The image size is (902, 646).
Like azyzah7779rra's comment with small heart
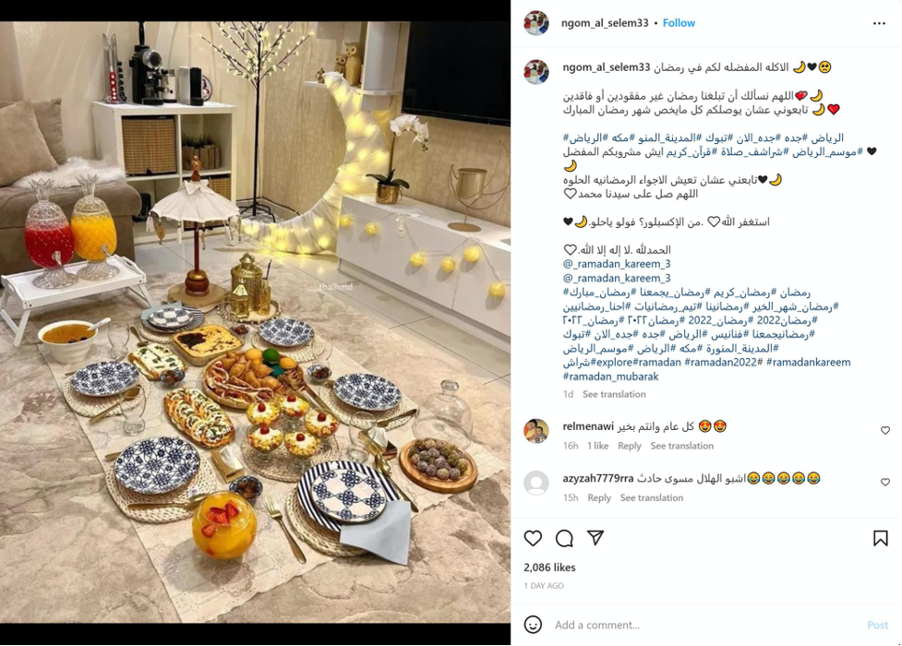coord(885,482)
